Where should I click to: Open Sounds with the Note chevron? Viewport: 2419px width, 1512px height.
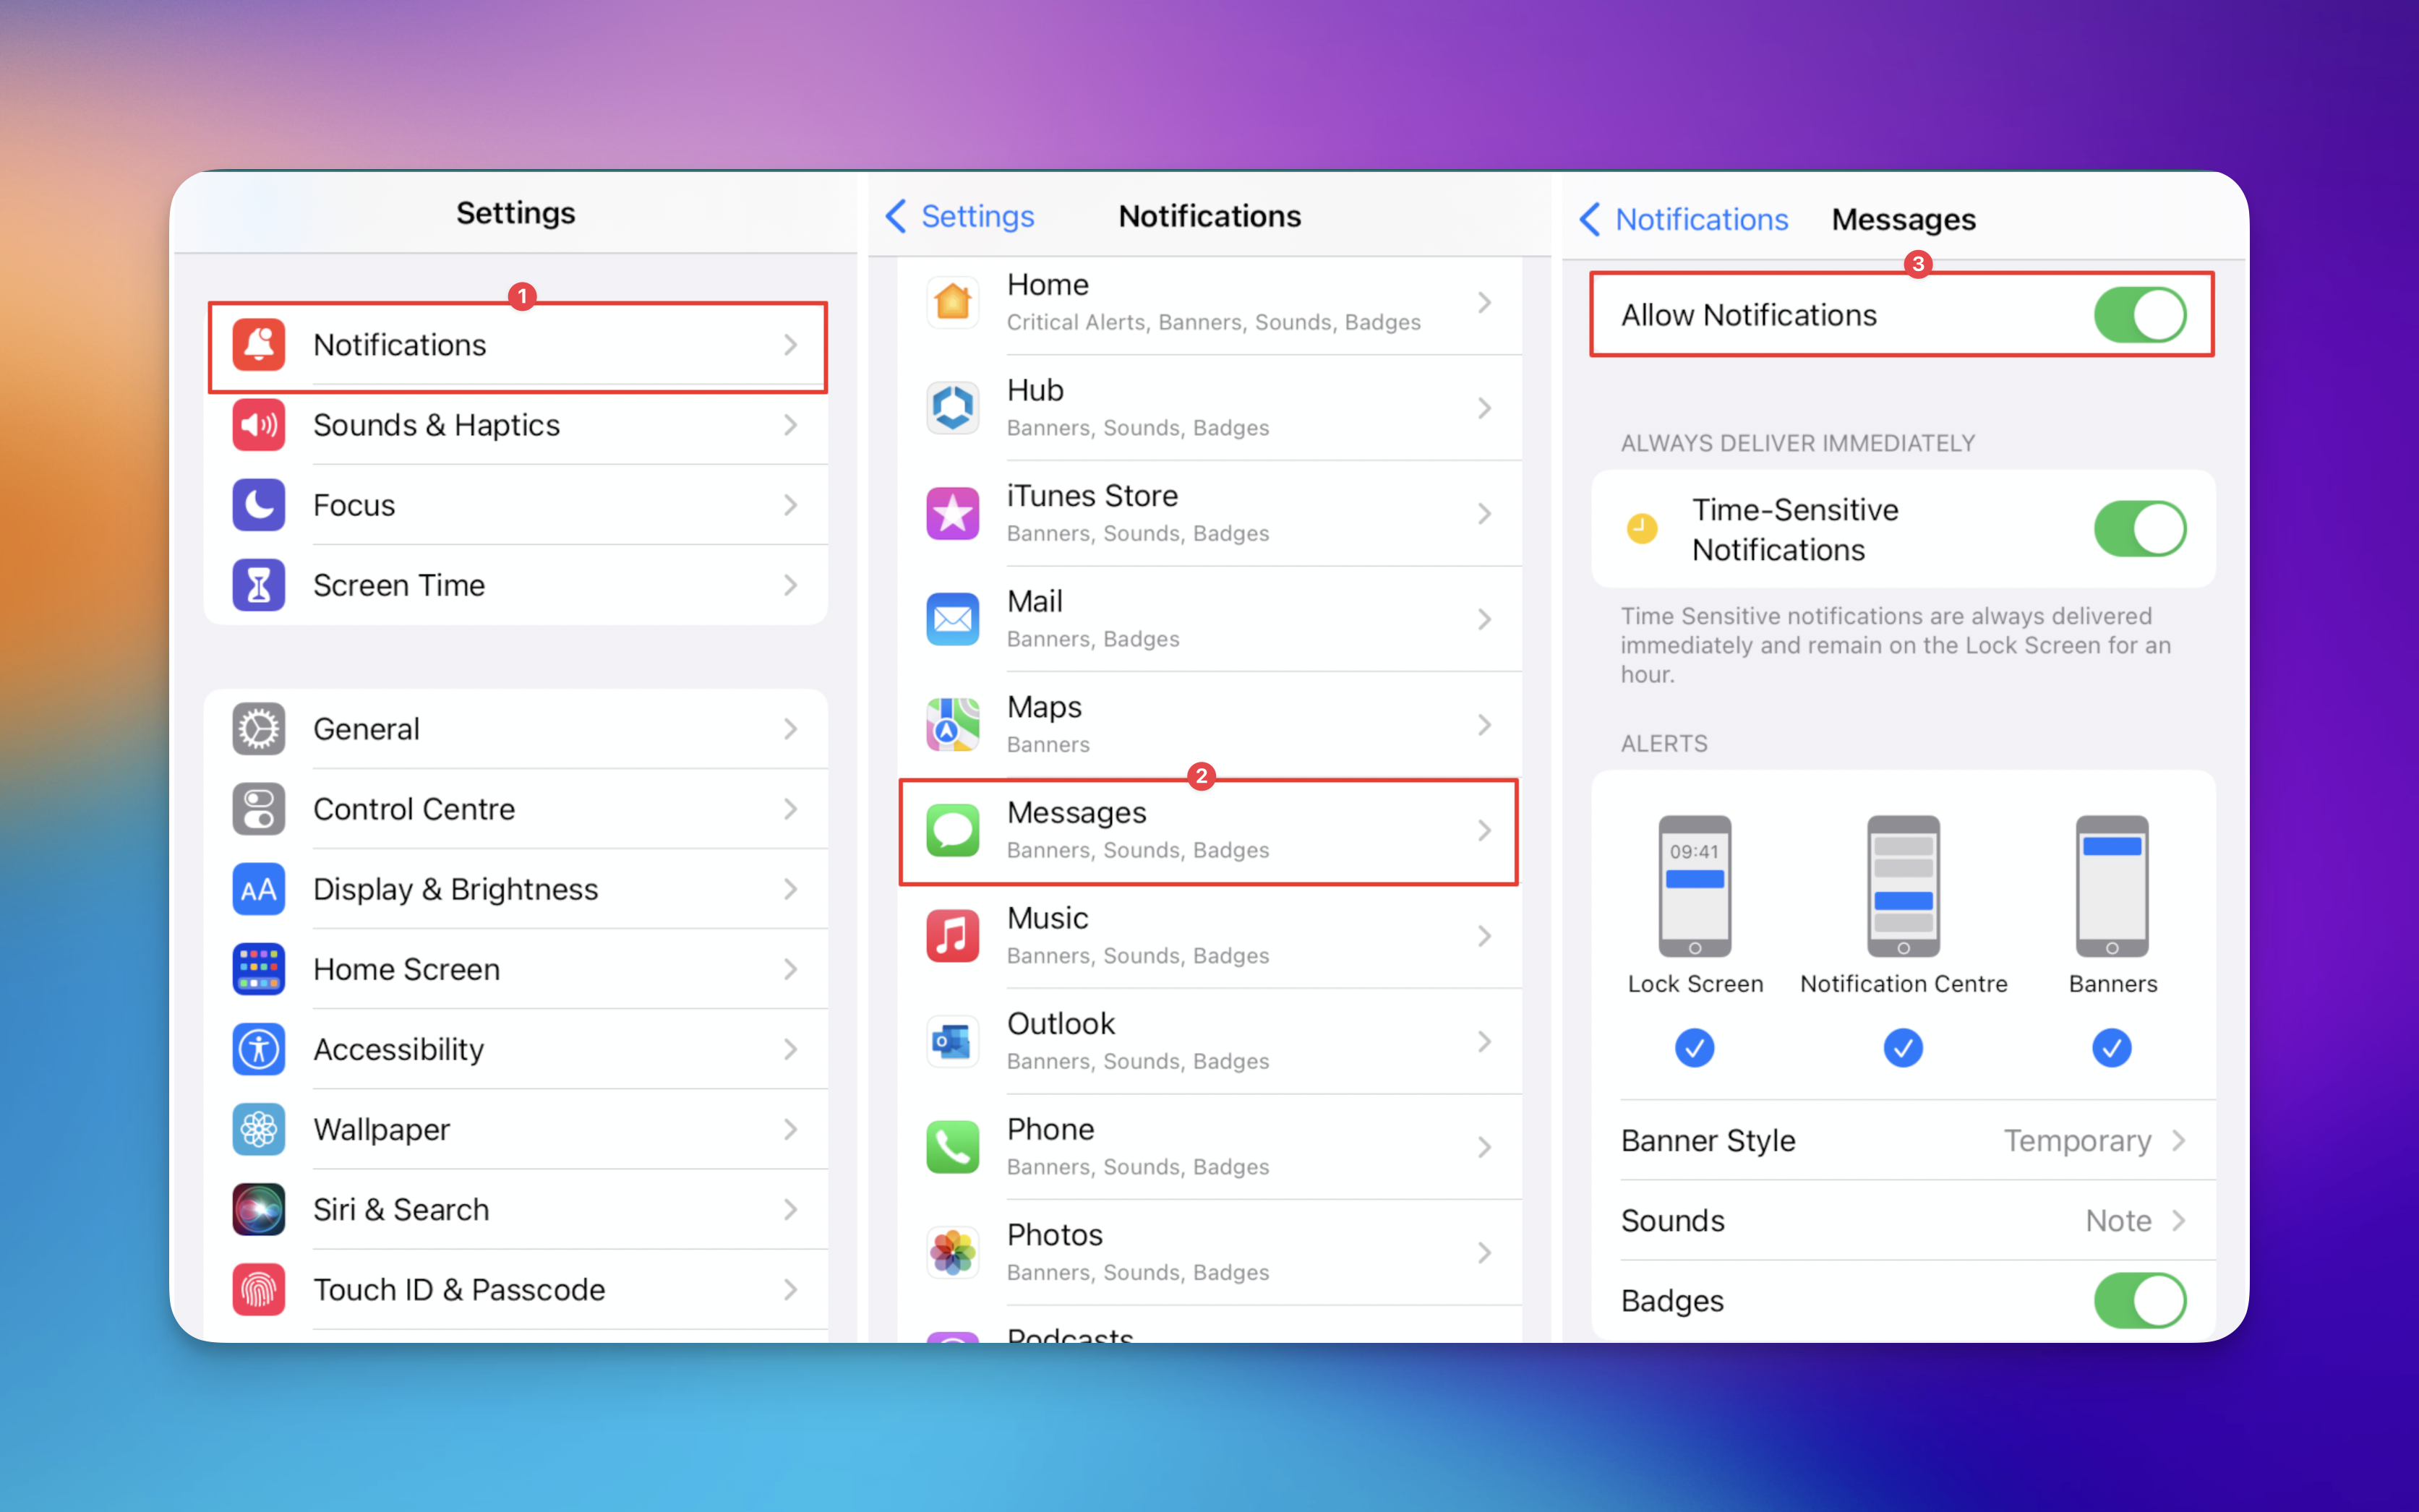(2179, 1221)
